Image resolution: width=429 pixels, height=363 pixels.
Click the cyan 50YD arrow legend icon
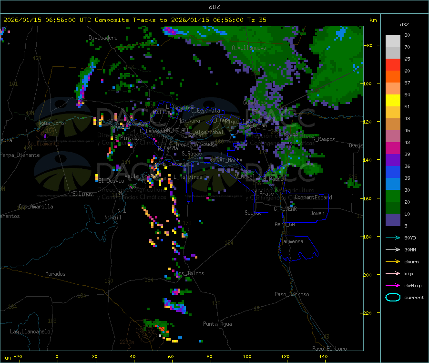click(x=393, y=238)
